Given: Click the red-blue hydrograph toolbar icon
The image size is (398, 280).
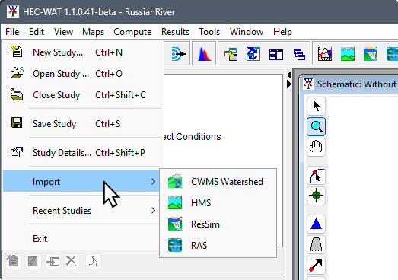Looking at the screenshot, I should [x=205, y=54].
